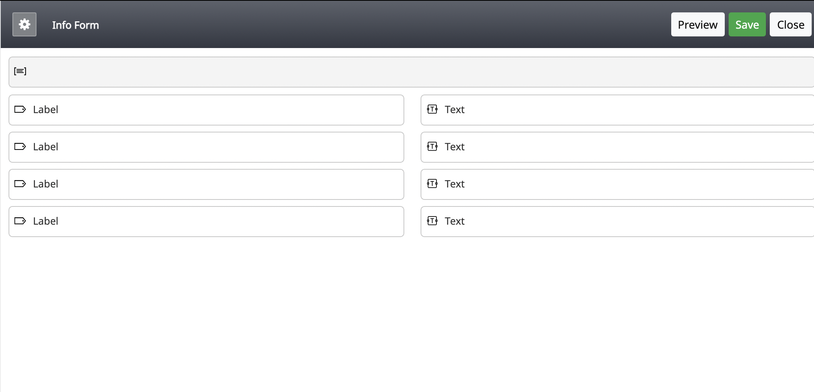Screen dimensions: 814x392
Task: Click the second Label tag icon
Action: [20, 146]
